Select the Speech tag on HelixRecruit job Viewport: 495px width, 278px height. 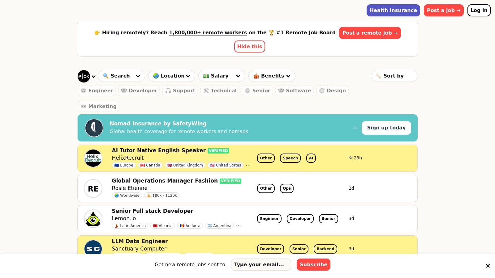pos(290,158)
